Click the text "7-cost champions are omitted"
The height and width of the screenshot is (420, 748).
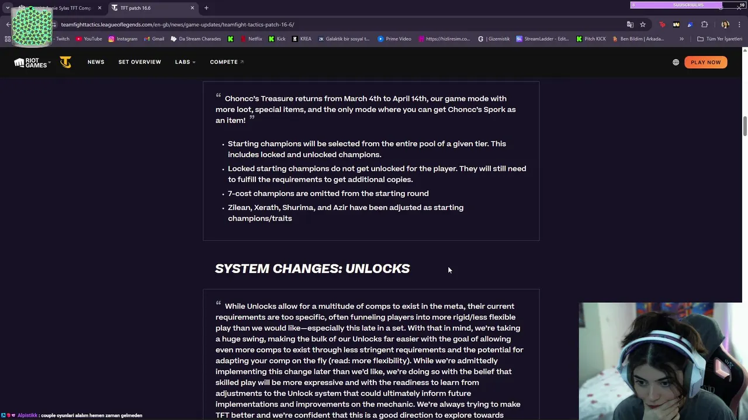pos(283,194)
